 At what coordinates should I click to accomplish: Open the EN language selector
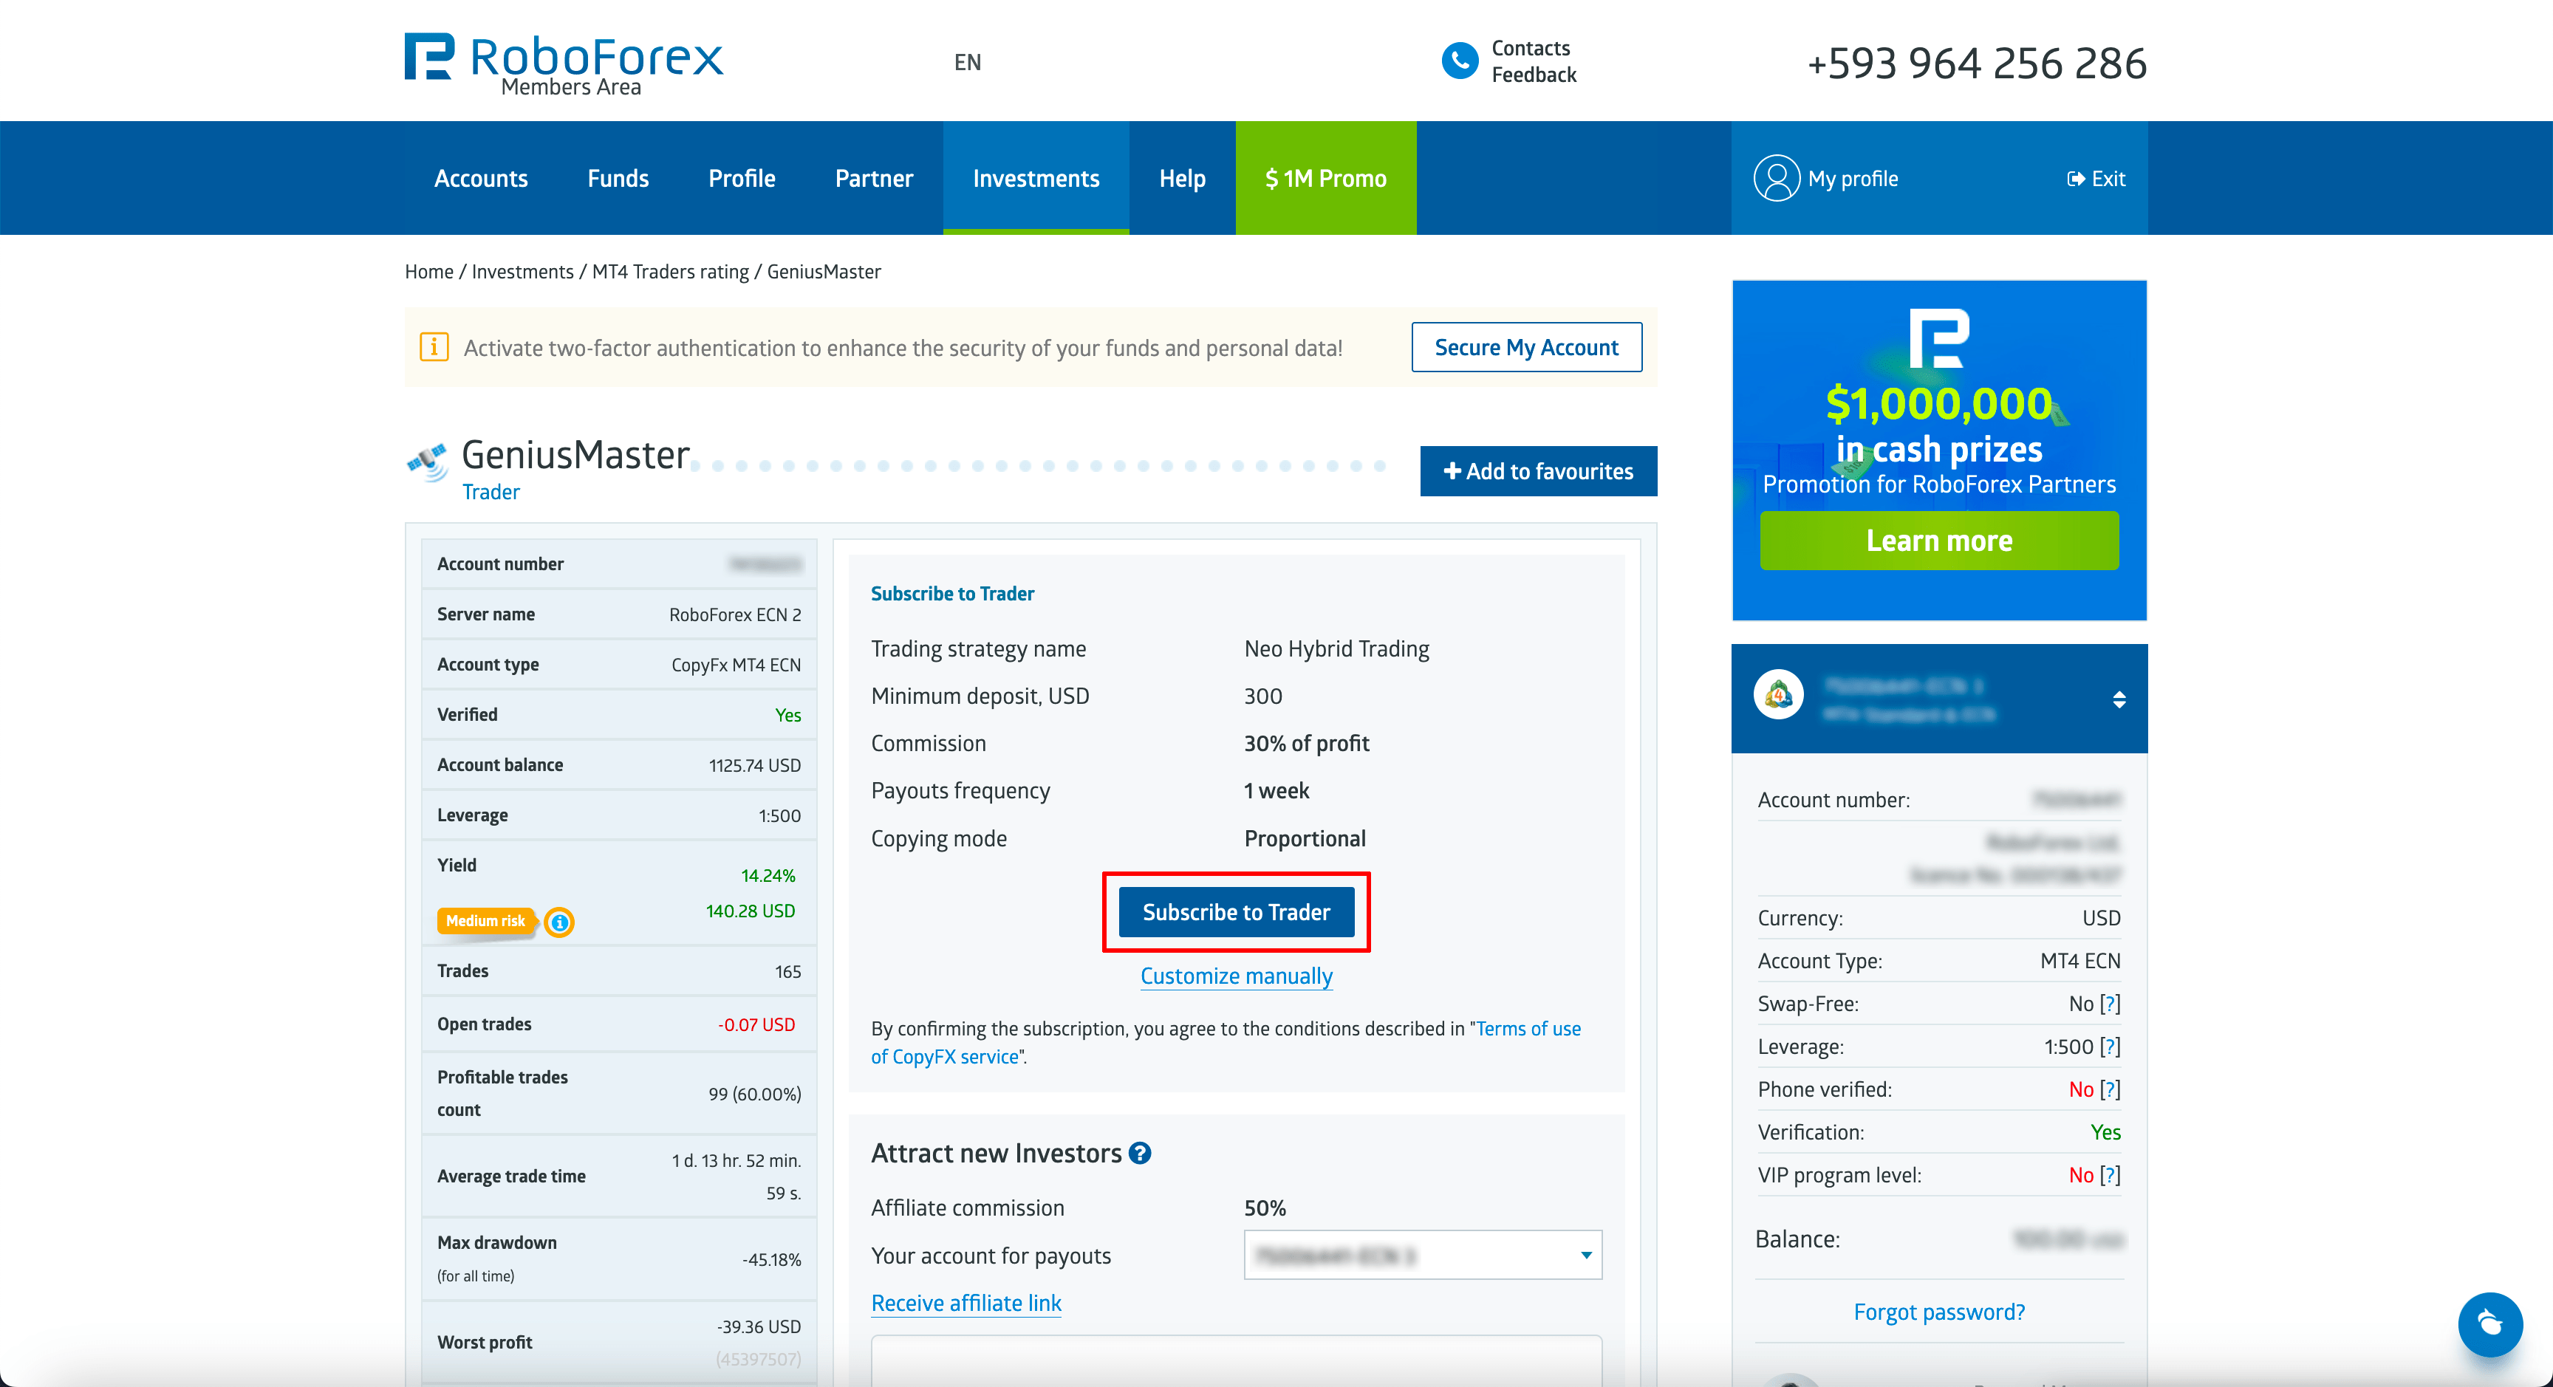967,63
